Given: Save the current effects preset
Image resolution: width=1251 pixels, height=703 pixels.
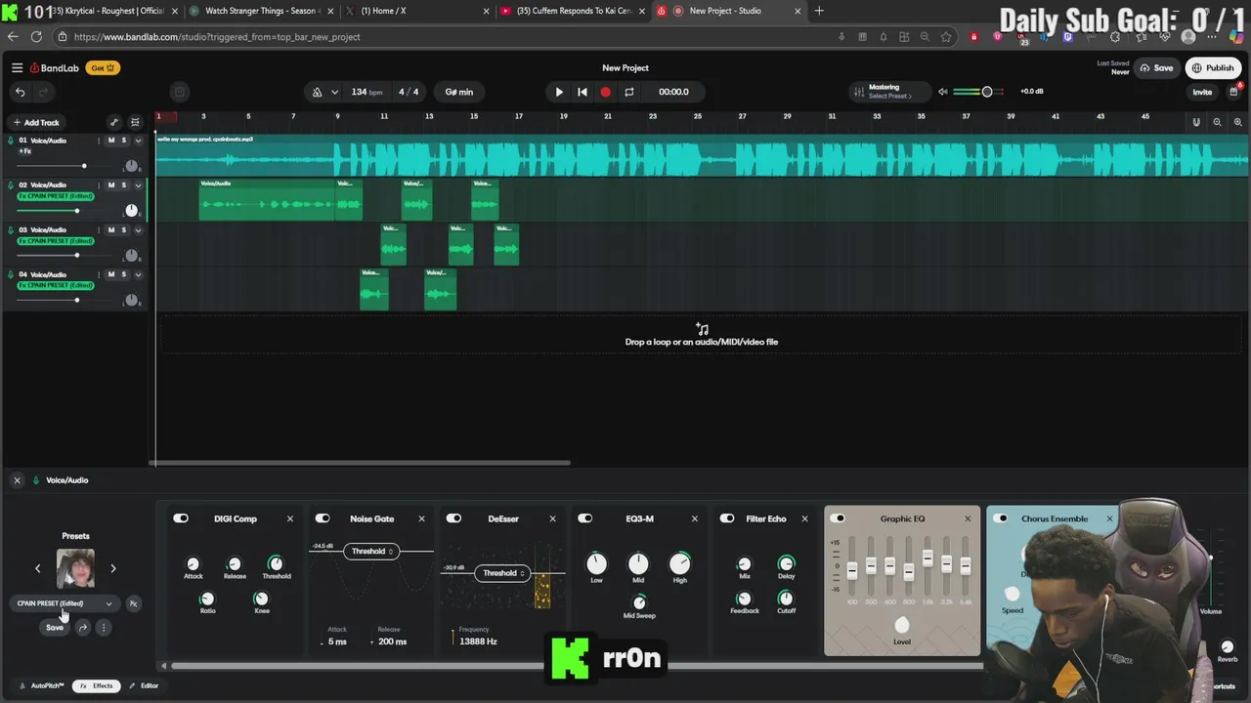Looking at the screenshot, I should tap(55, 628).
